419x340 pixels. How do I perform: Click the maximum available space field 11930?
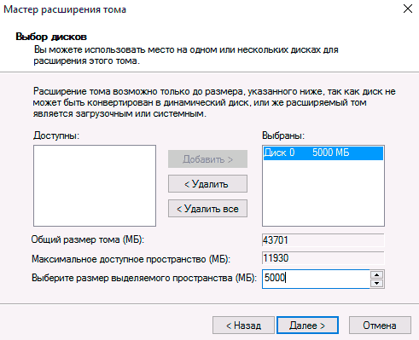(x=323, y=258)
